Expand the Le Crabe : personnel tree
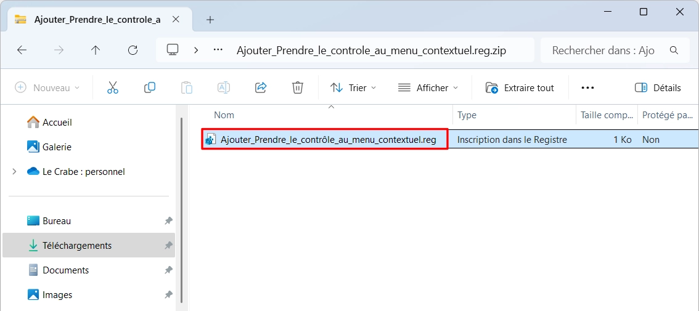This screenshot has width=699, height=311. click(x=15, y=172)
